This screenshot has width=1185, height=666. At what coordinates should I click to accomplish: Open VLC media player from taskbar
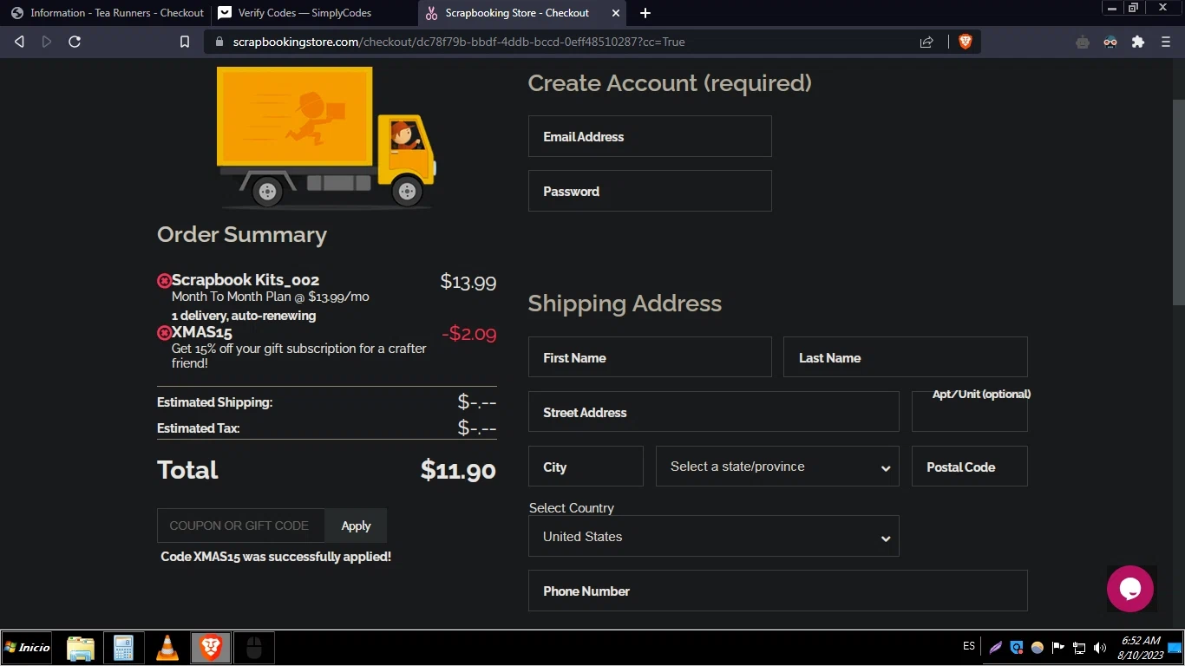[167, 648]
